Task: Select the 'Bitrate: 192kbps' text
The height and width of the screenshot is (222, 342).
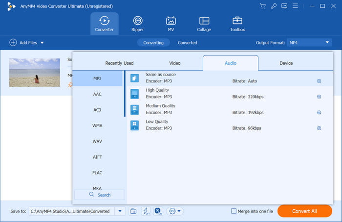Action: [x=248, y=112]
